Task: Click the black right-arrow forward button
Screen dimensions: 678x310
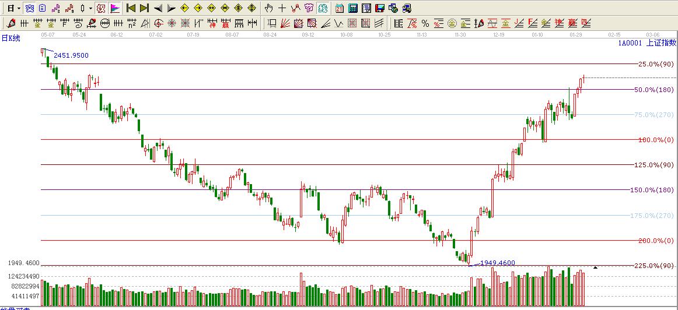Action: (171, 8)
